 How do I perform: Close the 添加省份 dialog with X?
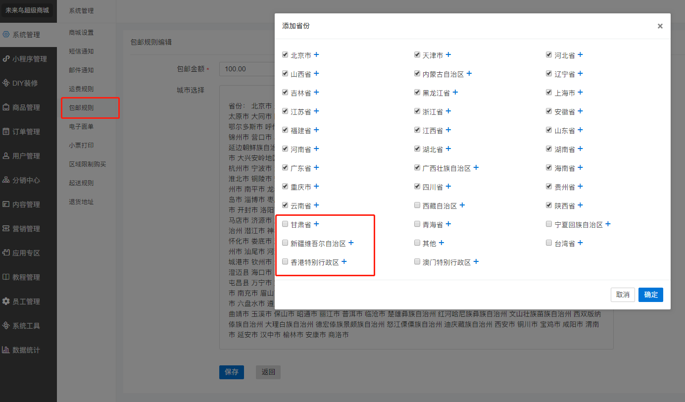660,26
